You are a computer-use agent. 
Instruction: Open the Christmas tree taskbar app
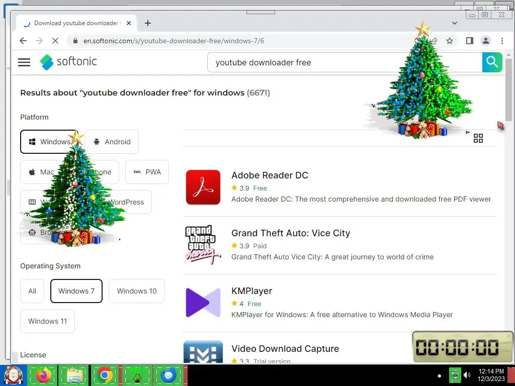[137, 375]
